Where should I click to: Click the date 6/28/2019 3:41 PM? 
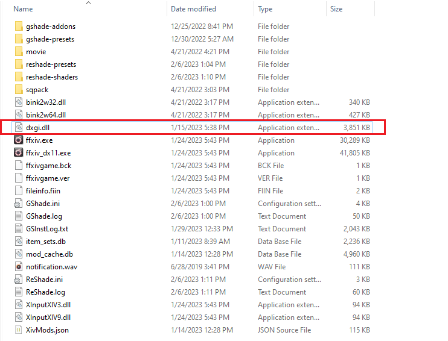[x=200, y=267]
